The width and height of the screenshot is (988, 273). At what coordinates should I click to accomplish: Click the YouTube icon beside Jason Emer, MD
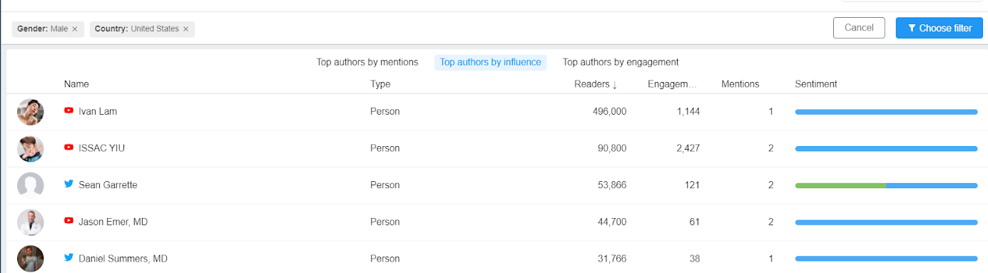click(69, 221)
